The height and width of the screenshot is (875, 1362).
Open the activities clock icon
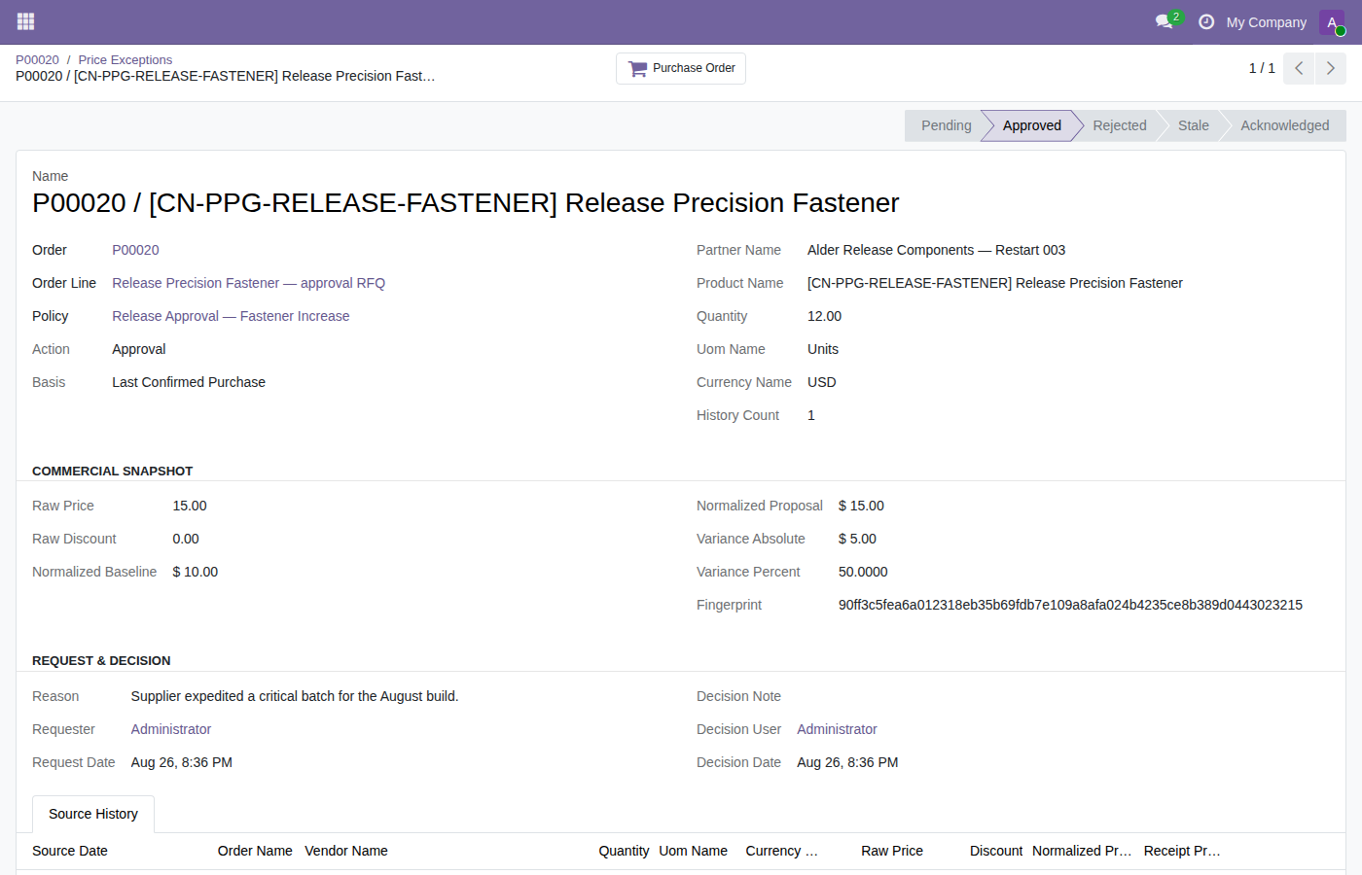tap(1206, 21)
